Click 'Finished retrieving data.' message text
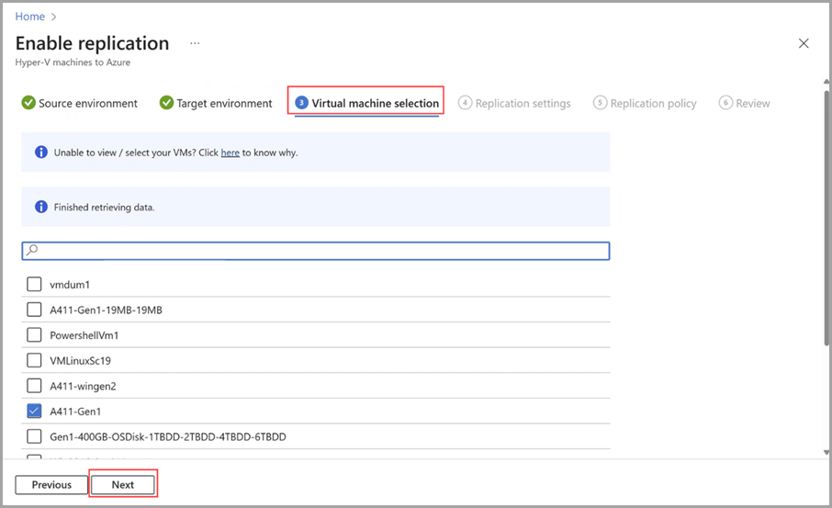Screen dimensions: 832x508 click(104, 208)
